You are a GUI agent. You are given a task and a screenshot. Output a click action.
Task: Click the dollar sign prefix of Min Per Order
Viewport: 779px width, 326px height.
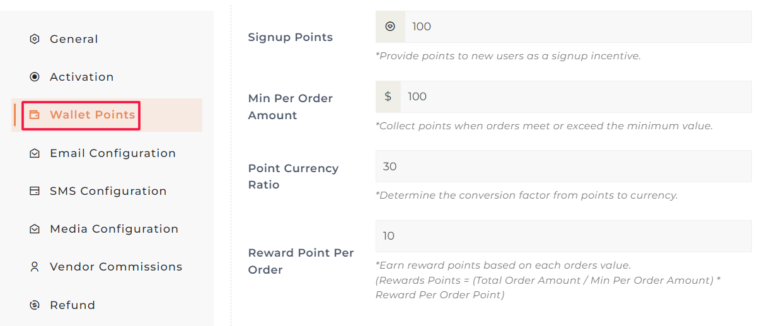pos(388,96)
